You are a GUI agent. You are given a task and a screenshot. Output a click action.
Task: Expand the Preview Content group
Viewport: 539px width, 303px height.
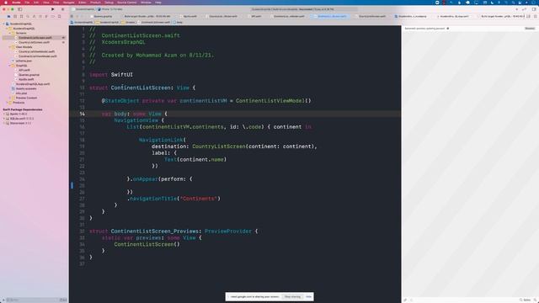10,98
